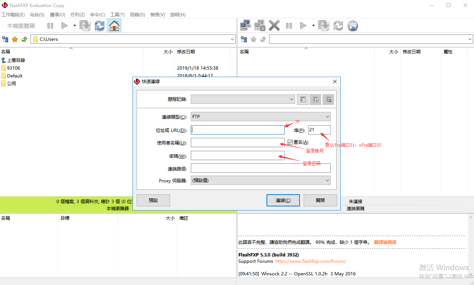Click the local favorites star icon

(15, 39)
